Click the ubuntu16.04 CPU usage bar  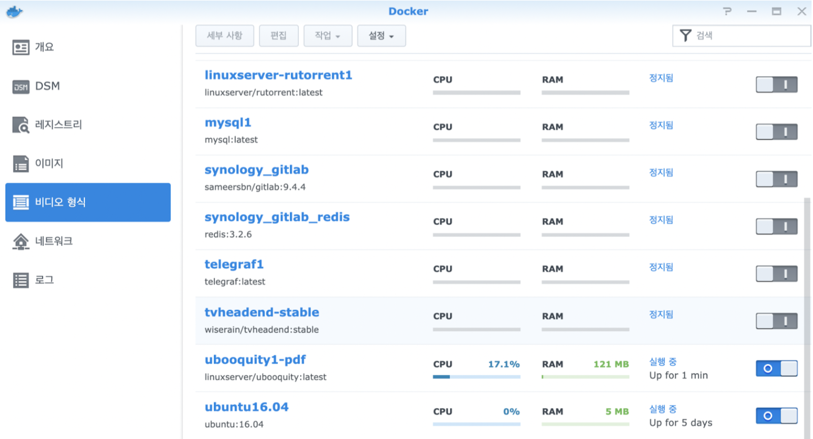[x=477, y=424]
